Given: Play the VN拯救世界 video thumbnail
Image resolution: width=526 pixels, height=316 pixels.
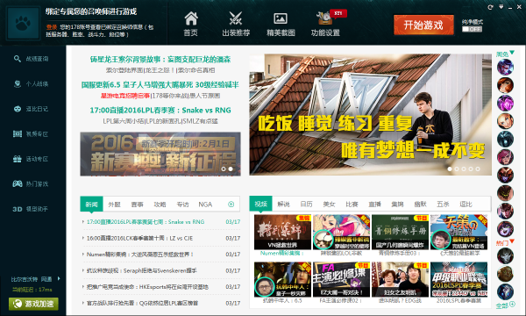Looking at the screenshot, I should pyautogui.click(x=282, y=233).
